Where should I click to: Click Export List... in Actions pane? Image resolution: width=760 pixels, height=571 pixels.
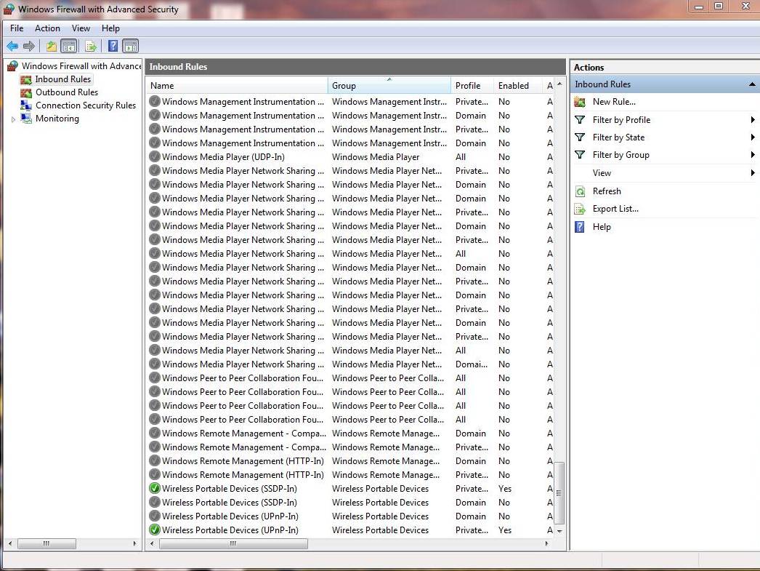[615, 209]
